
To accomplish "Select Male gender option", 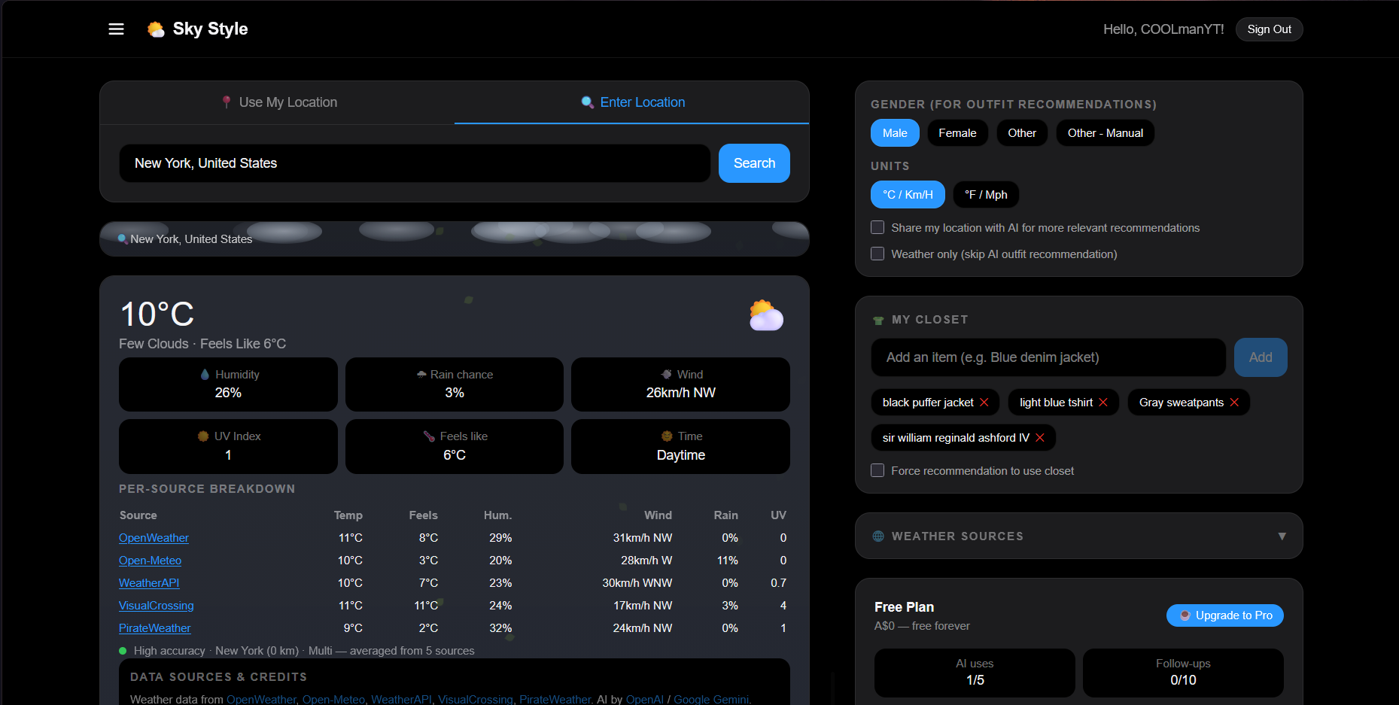I will [895, 133].
